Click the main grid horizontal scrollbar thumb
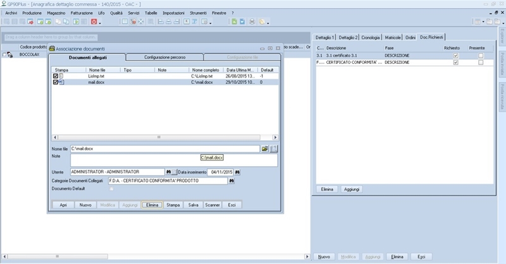506x264 pixels. (x=58, y=256)
